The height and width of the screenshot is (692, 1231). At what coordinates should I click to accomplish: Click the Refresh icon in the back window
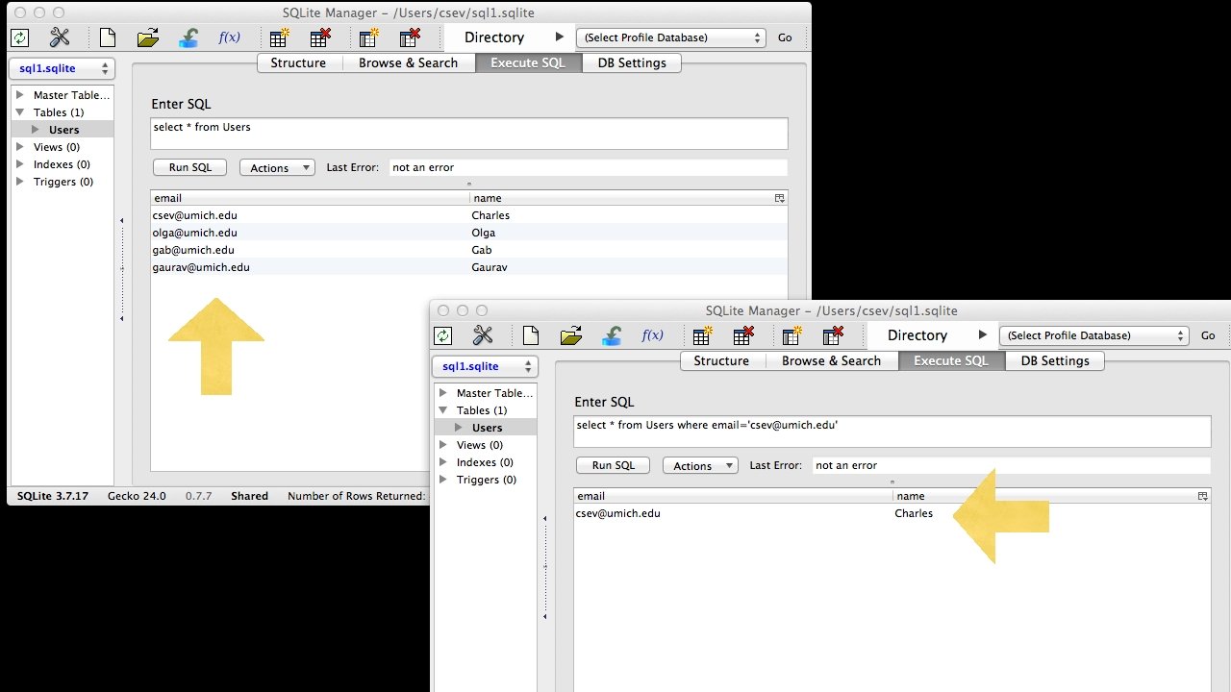point(19,37)
